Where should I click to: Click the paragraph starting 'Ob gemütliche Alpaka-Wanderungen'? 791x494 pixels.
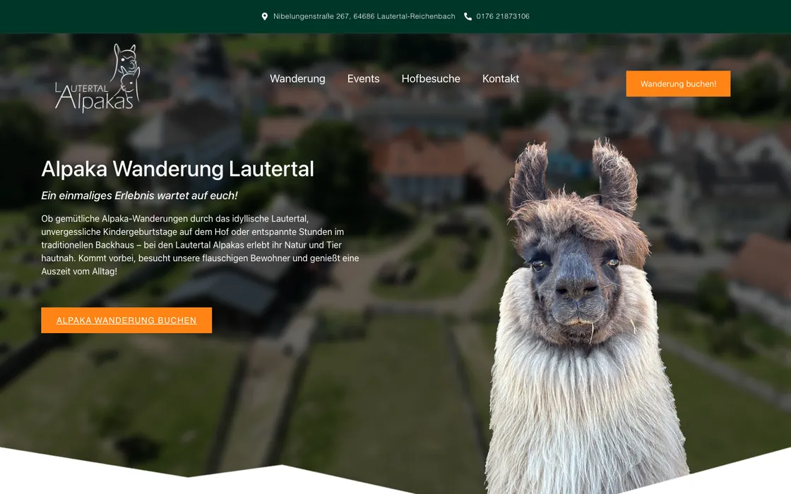click(201, 245)
